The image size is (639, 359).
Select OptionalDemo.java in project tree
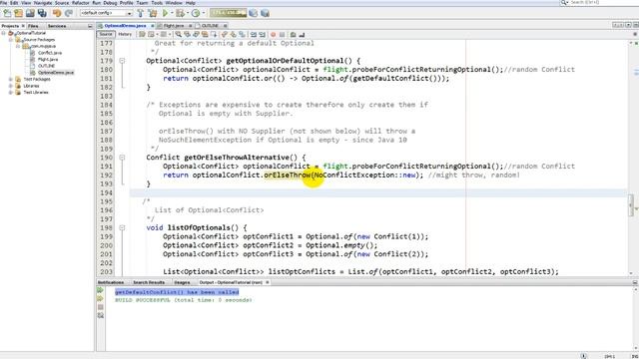click(x=56, y=73)
